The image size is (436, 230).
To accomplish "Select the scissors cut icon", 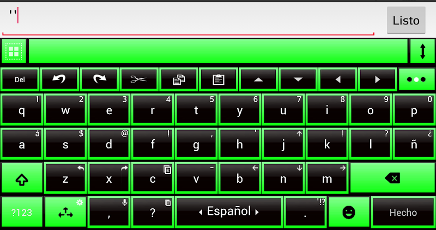I will click(139, 79).
